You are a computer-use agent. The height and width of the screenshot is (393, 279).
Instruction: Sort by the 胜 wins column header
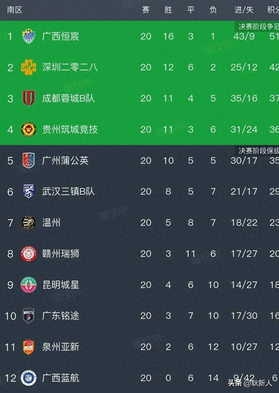(168, 10)
